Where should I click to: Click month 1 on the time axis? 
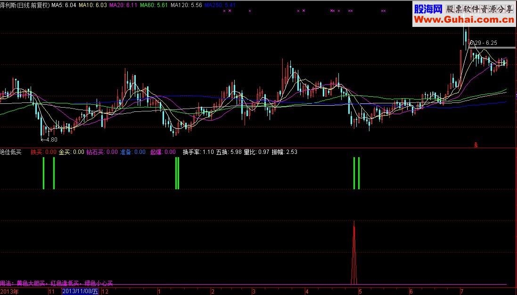point(159,292)
